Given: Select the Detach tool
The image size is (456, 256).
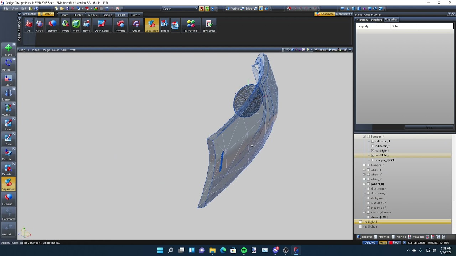Looking at the screenshot, I should point(8,169).
